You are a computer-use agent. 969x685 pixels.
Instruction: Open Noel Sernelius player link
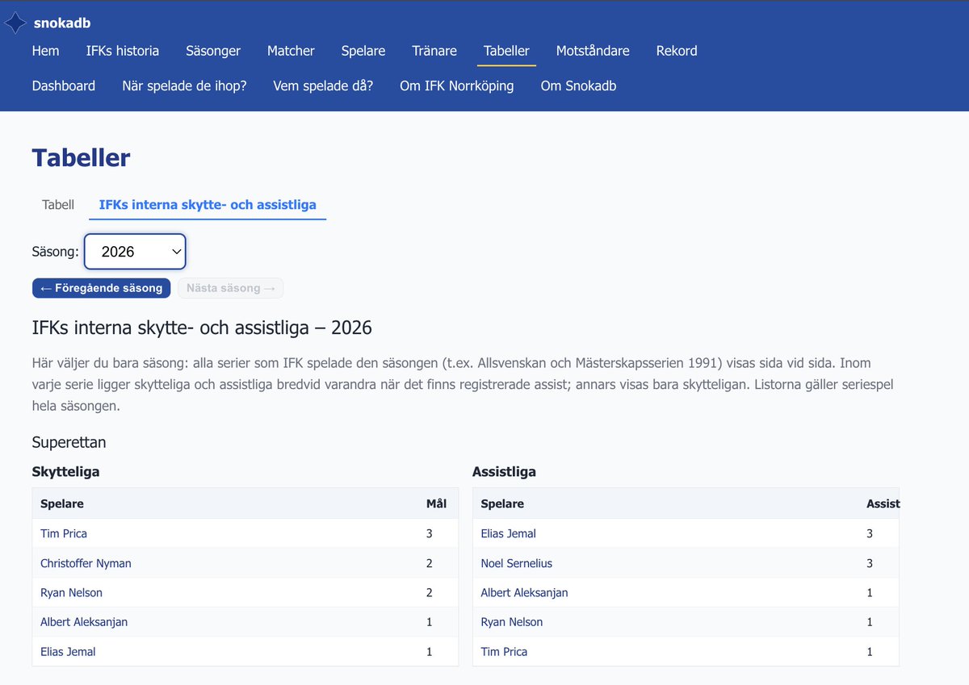click(x=517, y=563)
